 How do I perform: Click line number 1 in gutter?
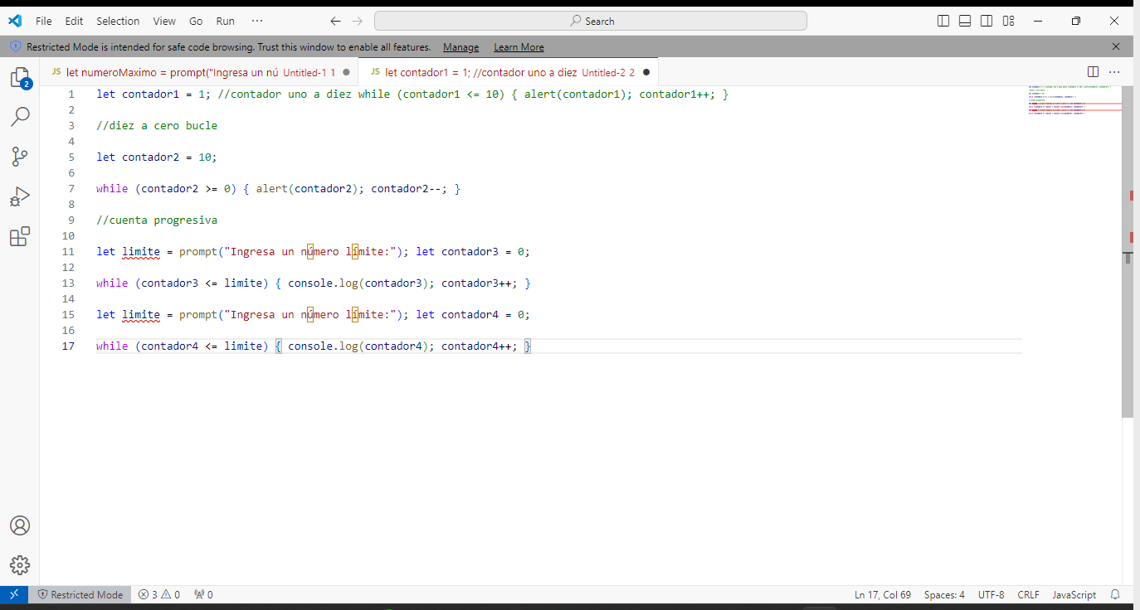tap(71, 94)
